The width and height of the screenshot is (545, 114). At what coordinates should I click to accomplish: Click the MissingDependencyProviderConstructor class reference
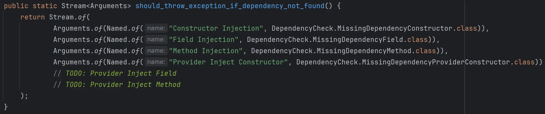[436, 62]
